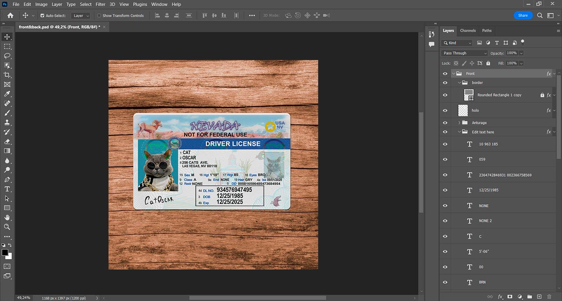562x301 pixels.
Task: Hide the 12/25/1985 text layer
Action: tap(445, 190)
